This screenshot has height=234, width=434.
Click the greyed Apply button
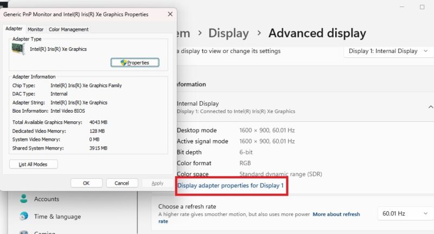coord(157,183)
